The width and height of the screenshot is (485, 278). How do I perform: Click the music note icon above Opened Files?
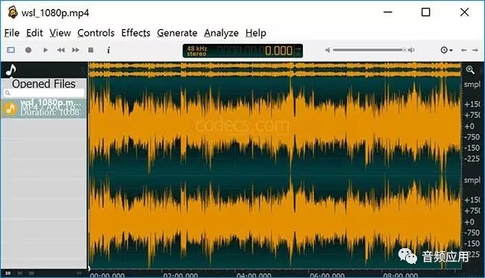pos(11,70)
